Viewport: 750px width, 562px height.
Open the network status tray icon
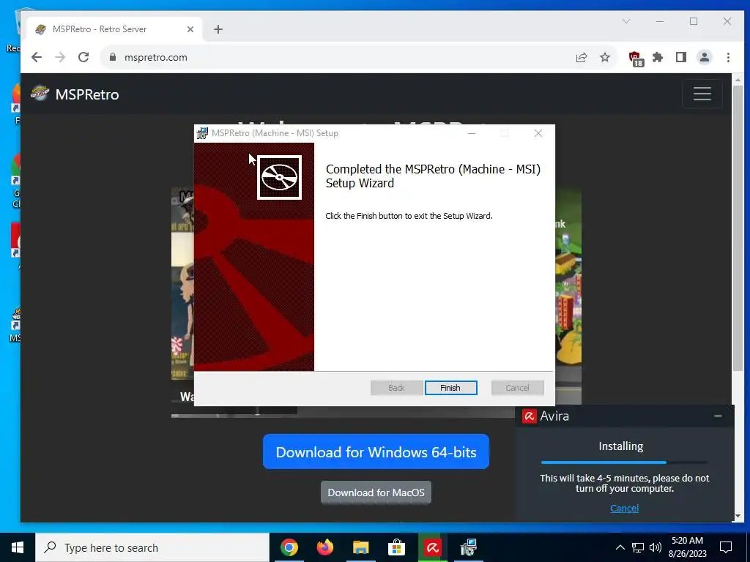[638, 547]
